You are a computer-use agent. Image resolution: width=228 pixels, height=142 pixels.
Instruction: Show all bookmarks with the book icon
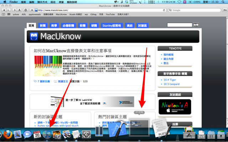point(3,14)
